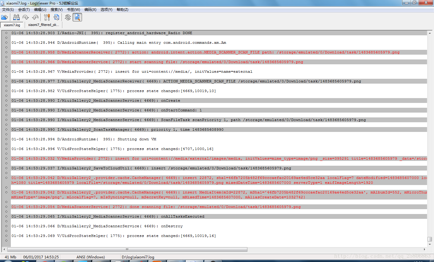The height and width of the screenshot is (262, 434).
Task: Open the 帮助(Z) help menu
Action: pos(122,10)
